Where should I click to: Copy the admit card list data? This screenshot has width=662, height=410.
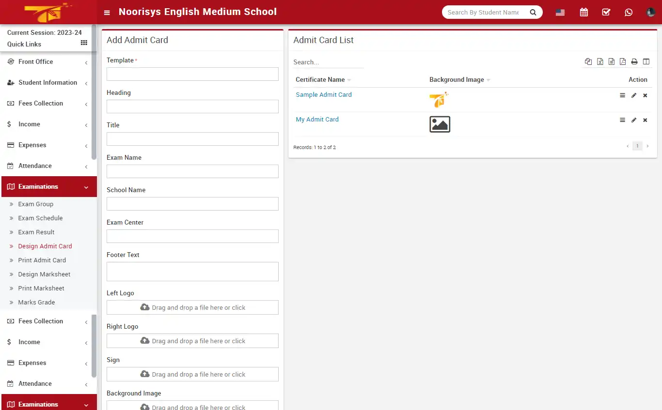click(588, 61)
